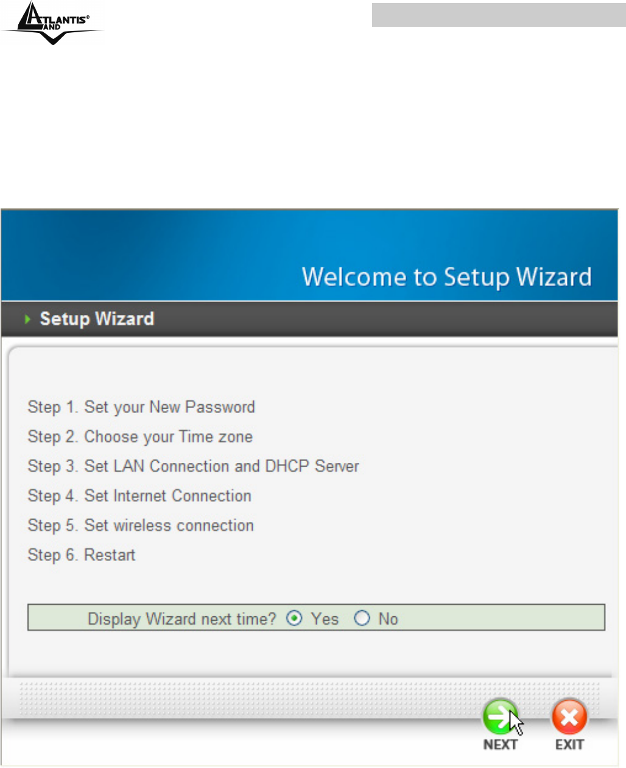
Task: Click Step 5 Set wireless connection
Action: (x=141, y=526)
